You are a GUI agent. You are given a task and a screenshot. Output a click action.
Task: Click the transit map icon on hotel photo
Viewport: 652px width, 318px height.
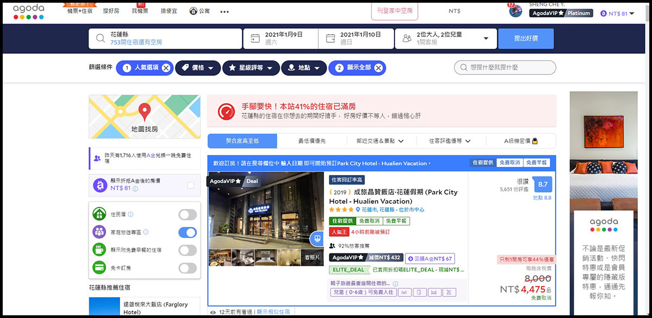pos(317,238)
